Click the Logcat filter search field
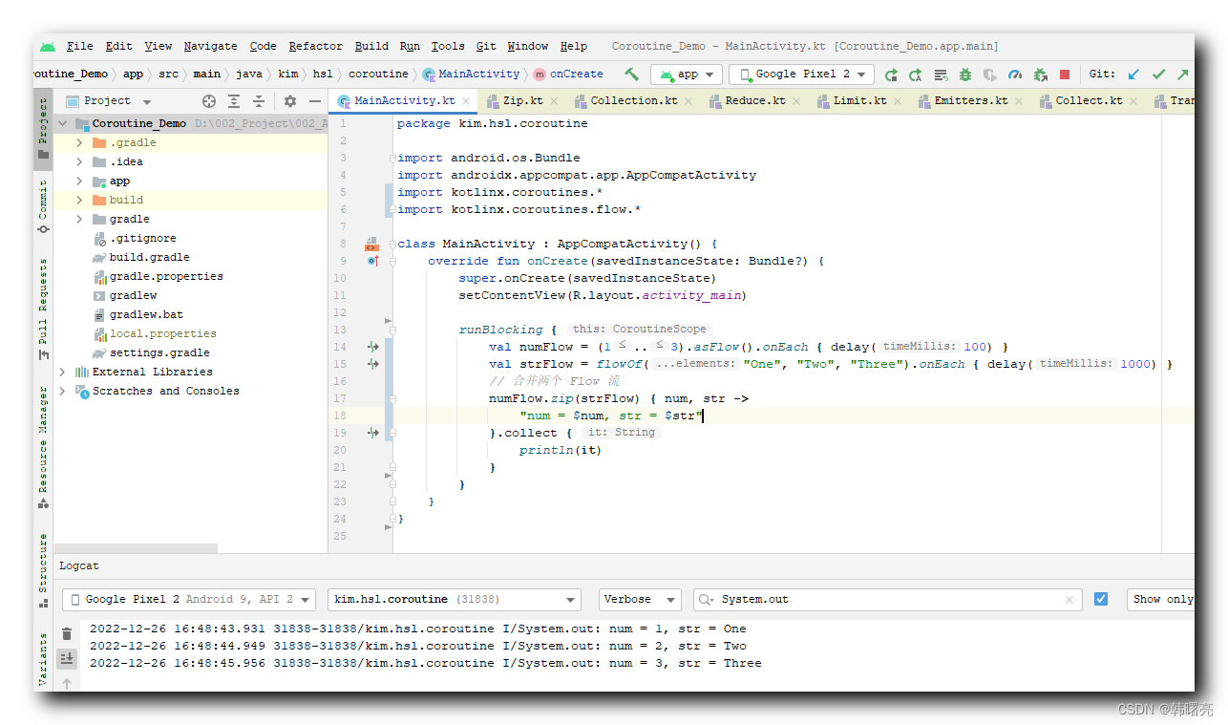1228x725 pixels. click(888, 600)
